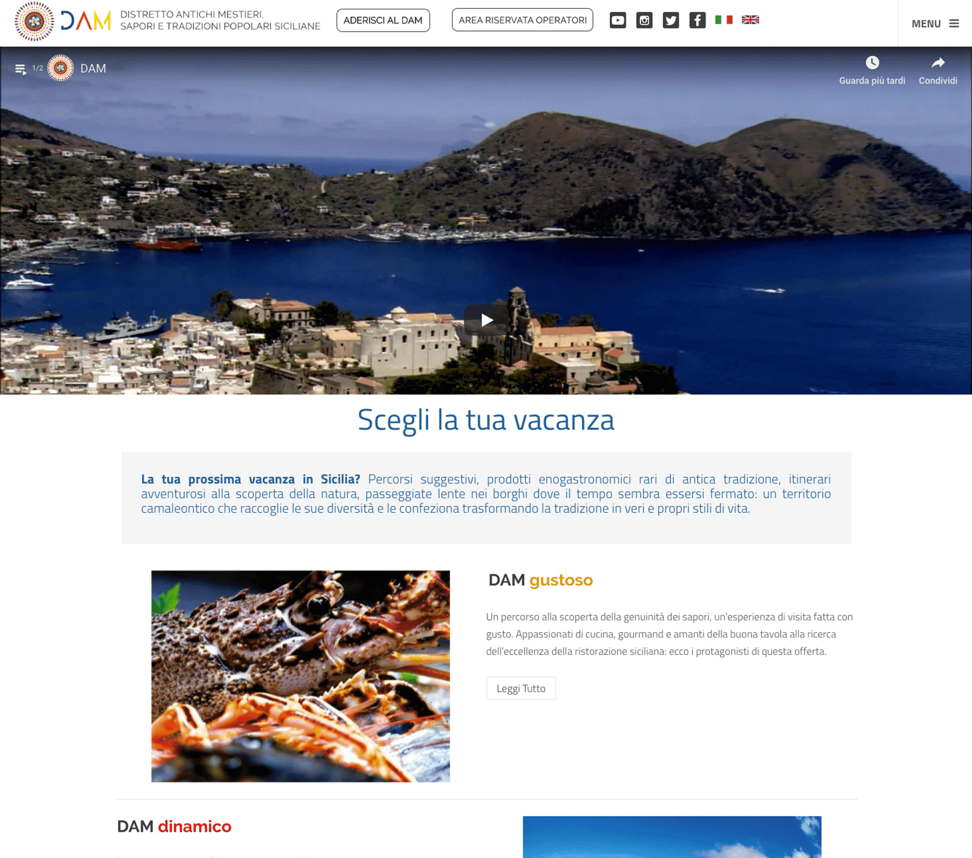Open the YouTube social icon in header

618,20
